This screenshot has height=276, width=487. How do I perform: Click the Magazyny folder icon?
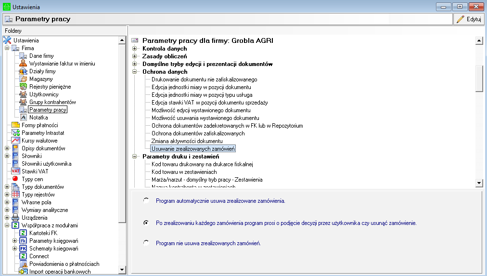pyautogui.click(x=23, y=79)
